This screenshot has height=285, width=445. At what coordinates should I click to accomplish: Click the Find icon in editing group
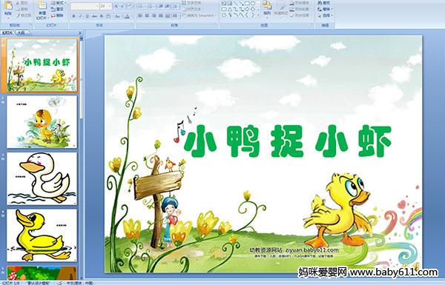324,3
